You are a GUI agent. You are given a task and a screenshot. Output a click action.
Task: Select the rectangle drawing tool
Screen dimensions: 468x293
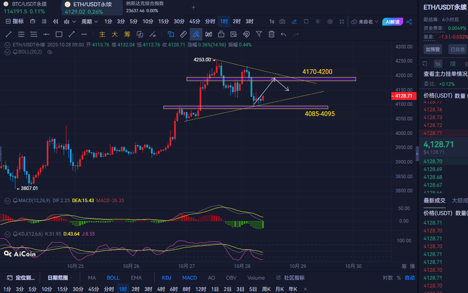coord(59,34)
